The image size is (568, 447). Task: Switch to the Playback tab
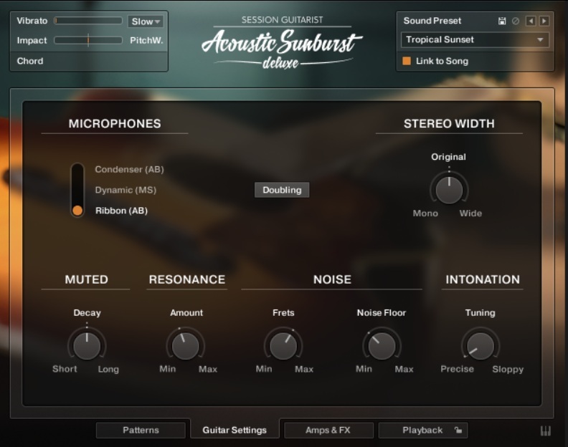coord(422,430)
